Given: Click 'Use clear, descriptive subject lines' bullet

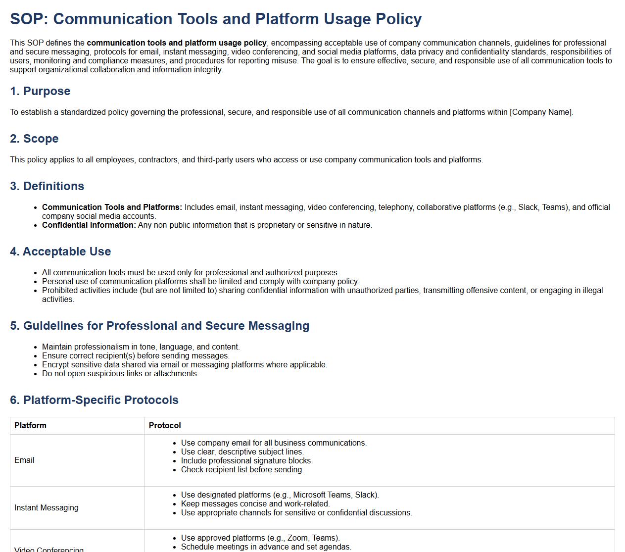Looking at the screenshot, I should (x=242, y=452).
